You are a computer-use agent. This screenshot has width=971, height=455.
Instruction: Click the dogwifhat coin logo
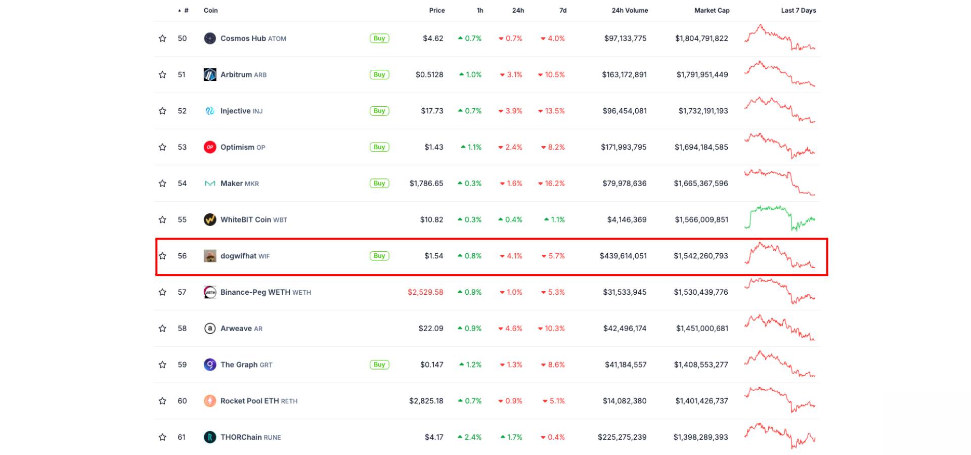coord(210,256)
